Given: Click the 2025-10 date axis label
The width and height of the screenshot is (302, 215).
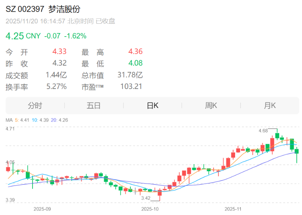Looking at the screenshot, I should (150, 209).
